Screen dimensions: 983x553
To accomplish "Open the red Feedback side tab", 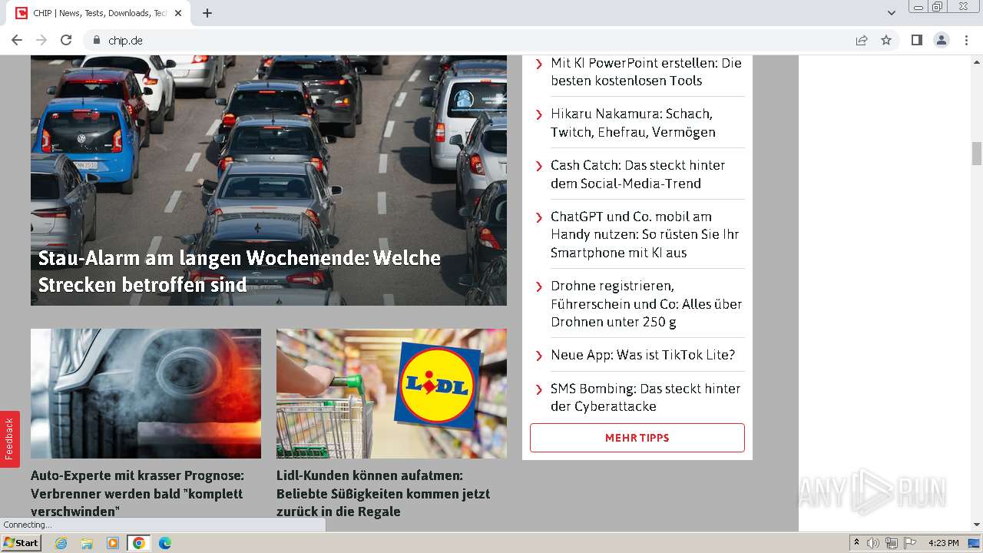I will click(9, 439).
